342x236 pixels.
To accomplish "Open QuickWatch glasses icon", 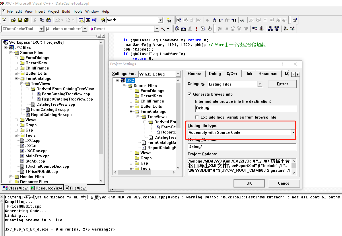I will tap(242, 20).
